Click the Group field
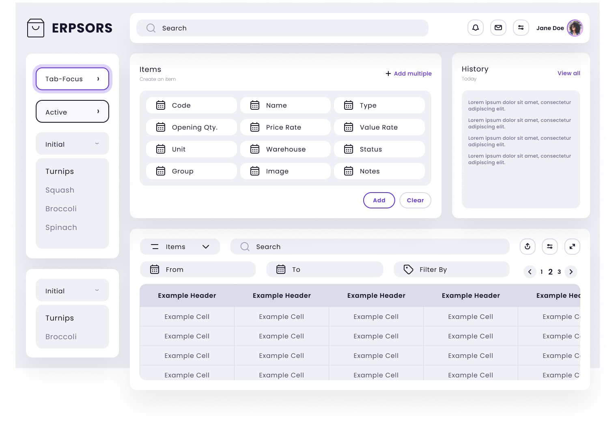Image resolution: width=616 pixels, height=429 pixels. [x=192, y=171]
